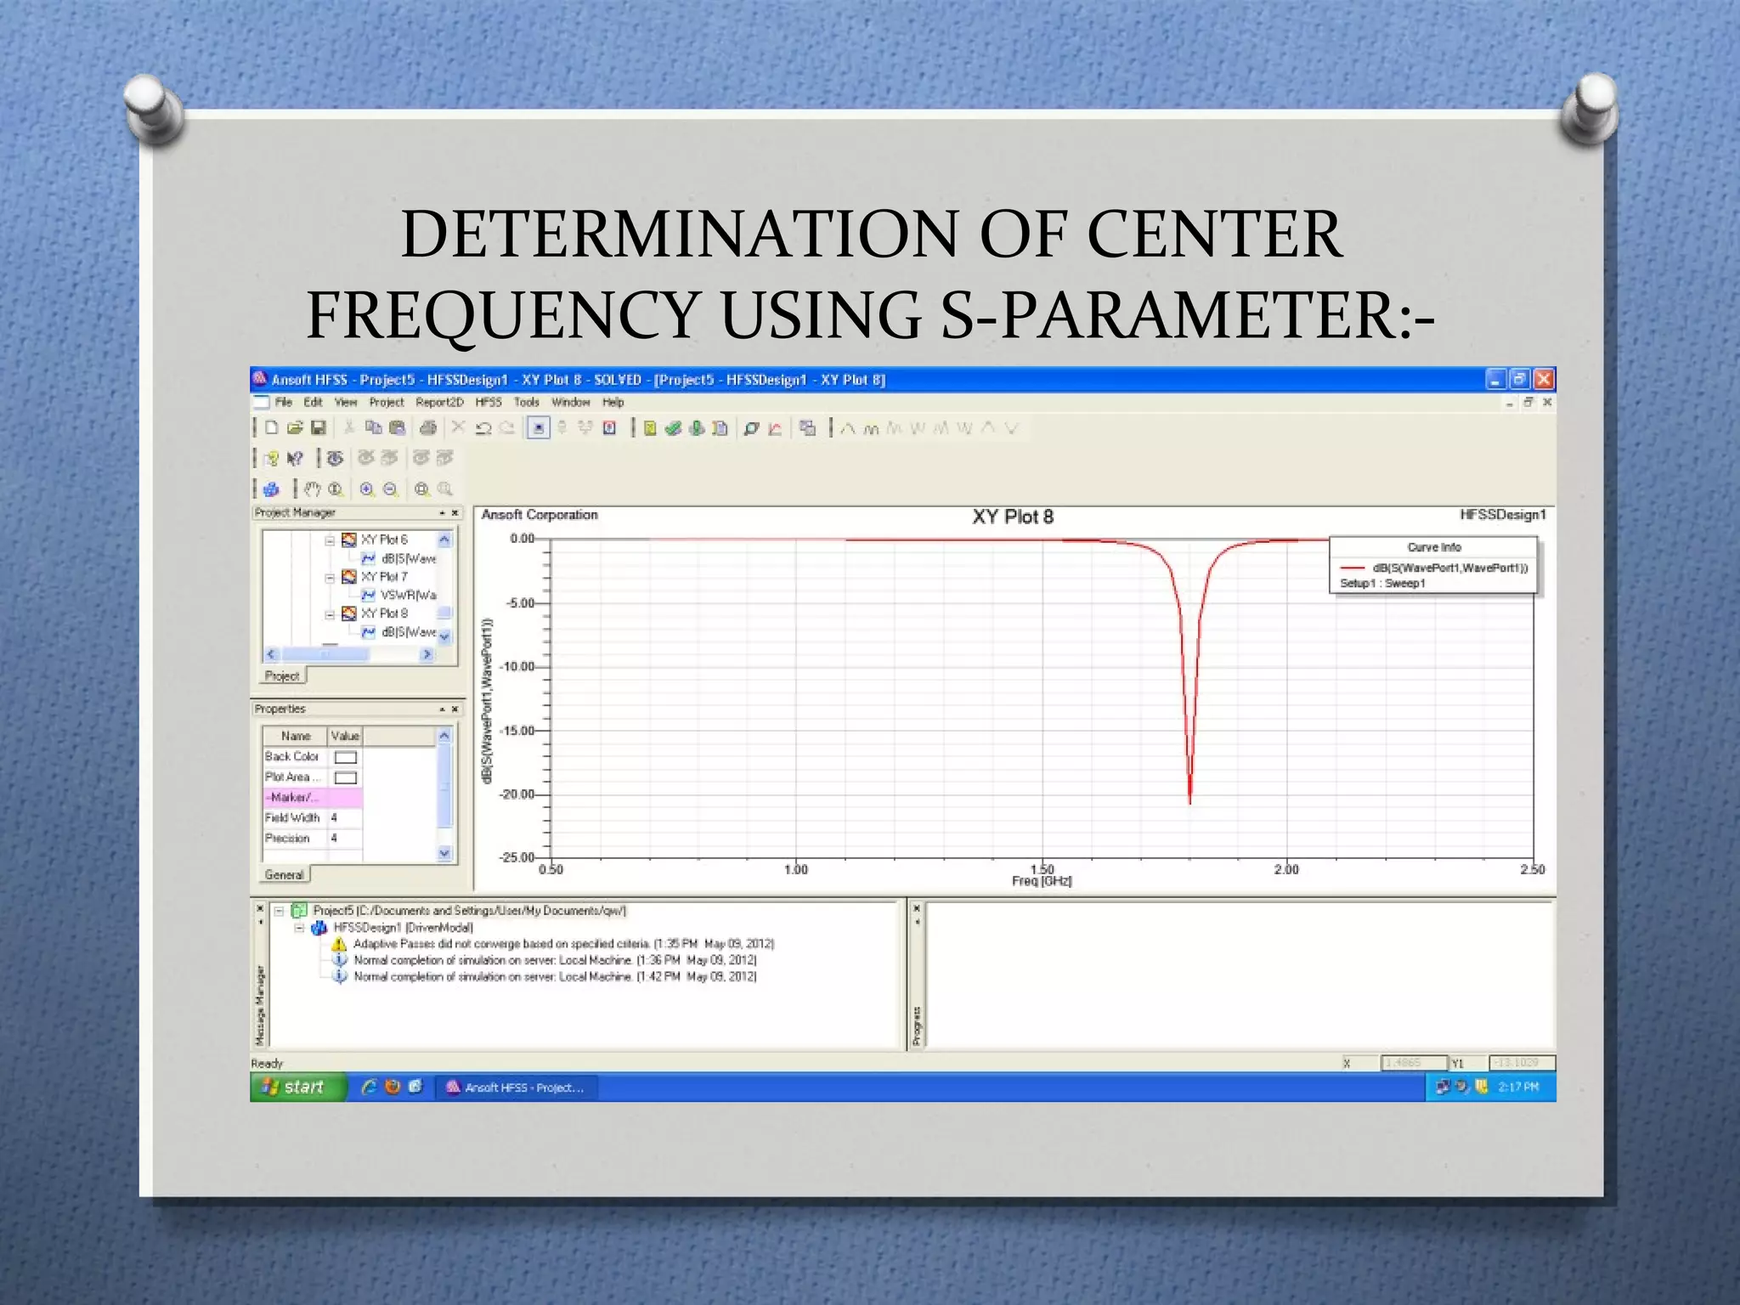Click the Save floppy disk icon
The image size is (1740, 1305).
319,428
